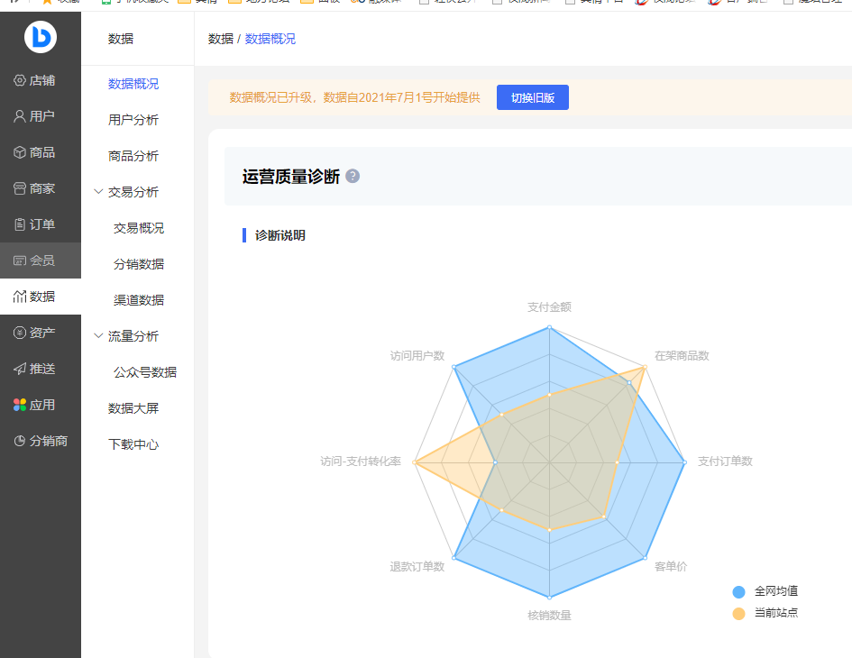Open the 店铺 shop icon in sidebar

point(20,80)
